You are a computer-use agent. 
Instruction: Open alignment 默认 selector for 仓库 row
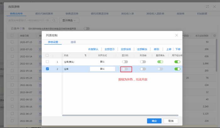click(x=102, y=69)
